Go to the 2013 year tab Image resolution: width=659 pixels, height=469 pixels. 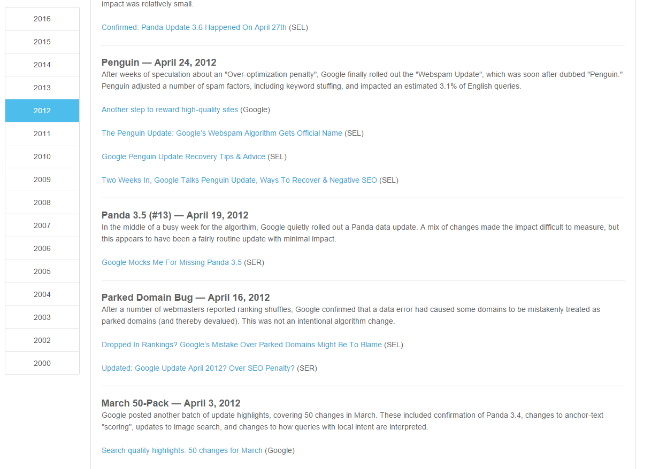click(x=42, y=88)
